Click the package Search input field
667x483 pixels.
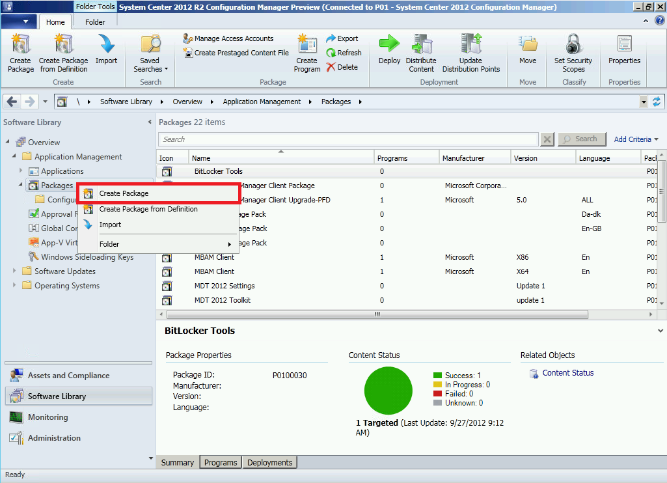[348, 139]
